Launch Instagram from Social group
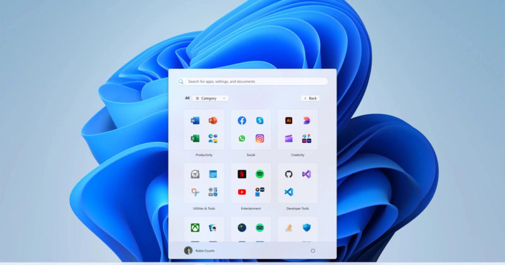 coord(259,138)
